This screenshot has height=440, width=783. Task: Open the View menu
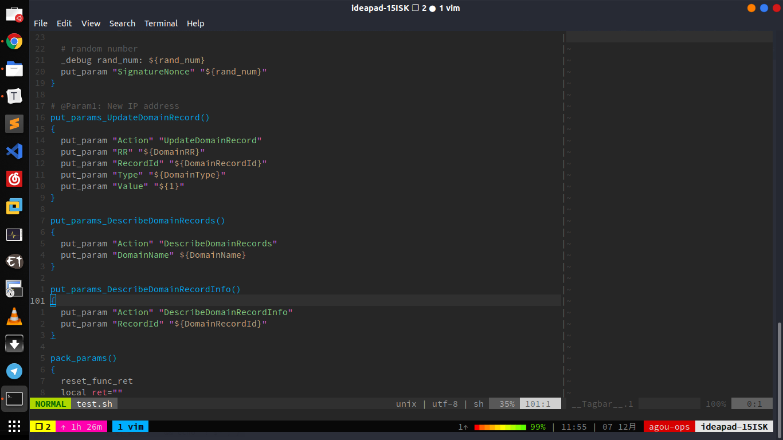(91, 23)
